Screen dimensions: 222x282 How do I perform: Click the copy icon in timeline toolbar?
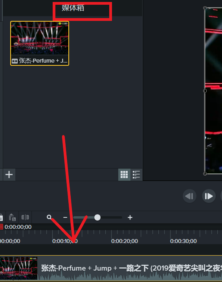1,217
